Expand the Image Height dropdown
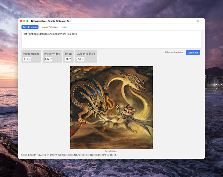The width and height of the screenshot is (223, 177). (27, 59)
